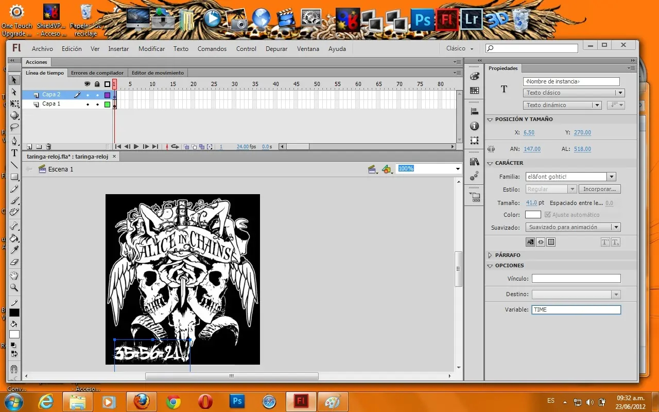Open the Swatches grid panel icon

474,90
